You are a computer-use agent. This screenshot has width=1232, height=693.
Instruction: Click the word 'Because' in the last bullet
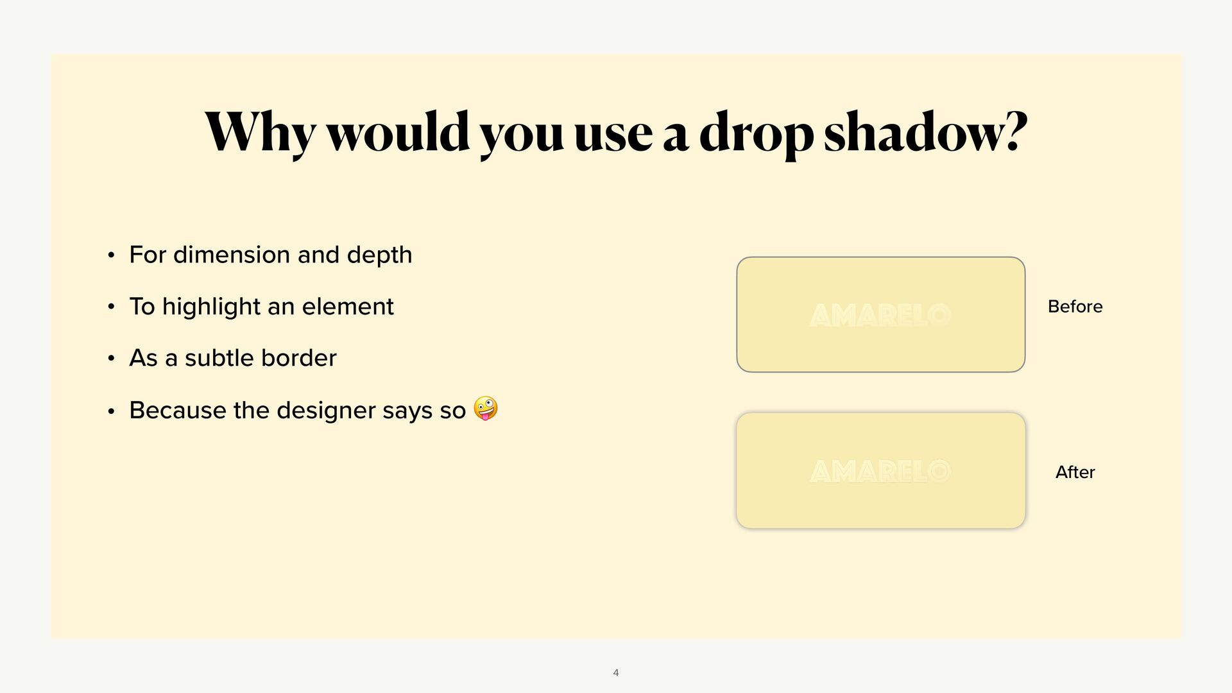tap(178, 410)
